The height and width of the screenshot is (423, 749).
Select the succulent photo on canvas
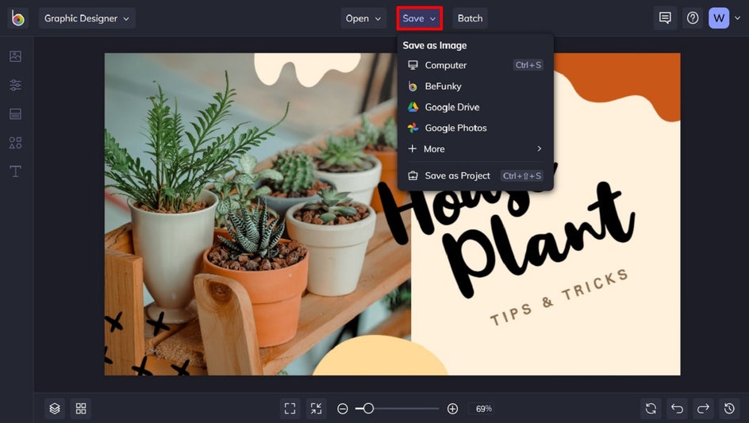[258, 215]
